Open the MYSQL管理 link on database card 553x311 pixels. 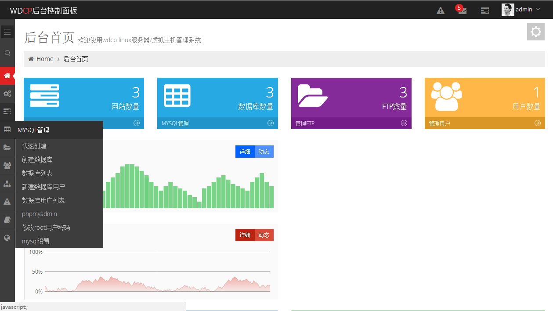[x=175, y=123]
